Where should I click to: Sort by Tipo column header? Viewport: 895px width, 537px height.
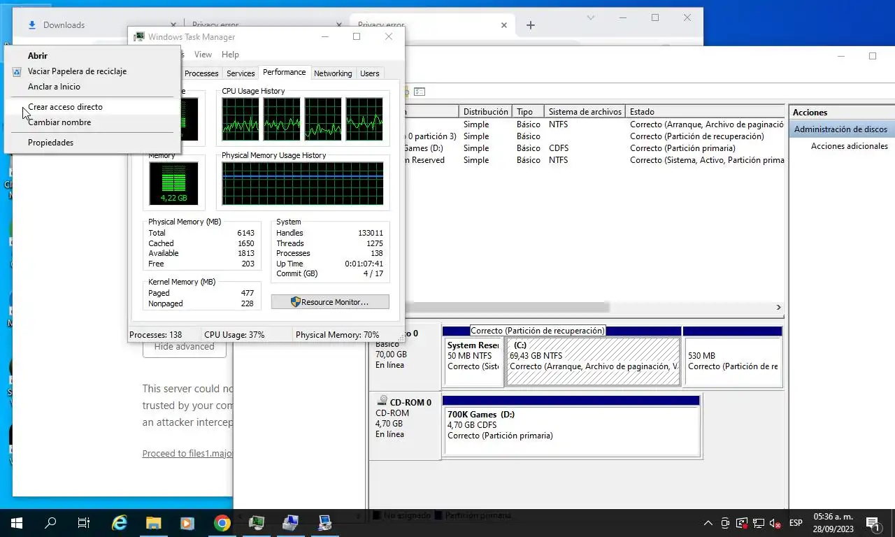529,112
